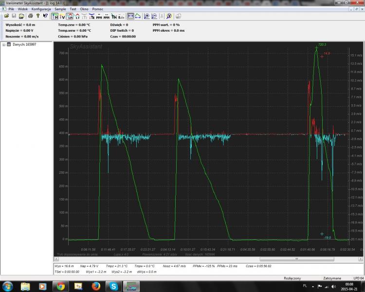365x292 pixels.
Task: Click the fit-to-width arrows icon
Action: point(130,16)
